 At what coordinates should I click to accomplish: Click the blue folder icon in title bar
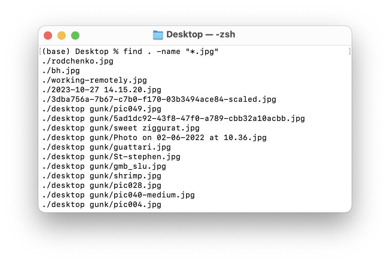click(x=158, y=35)
